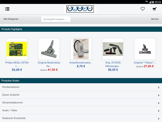
Task: Expand Sicherheitstechnik category chevron
Action: 159,103
